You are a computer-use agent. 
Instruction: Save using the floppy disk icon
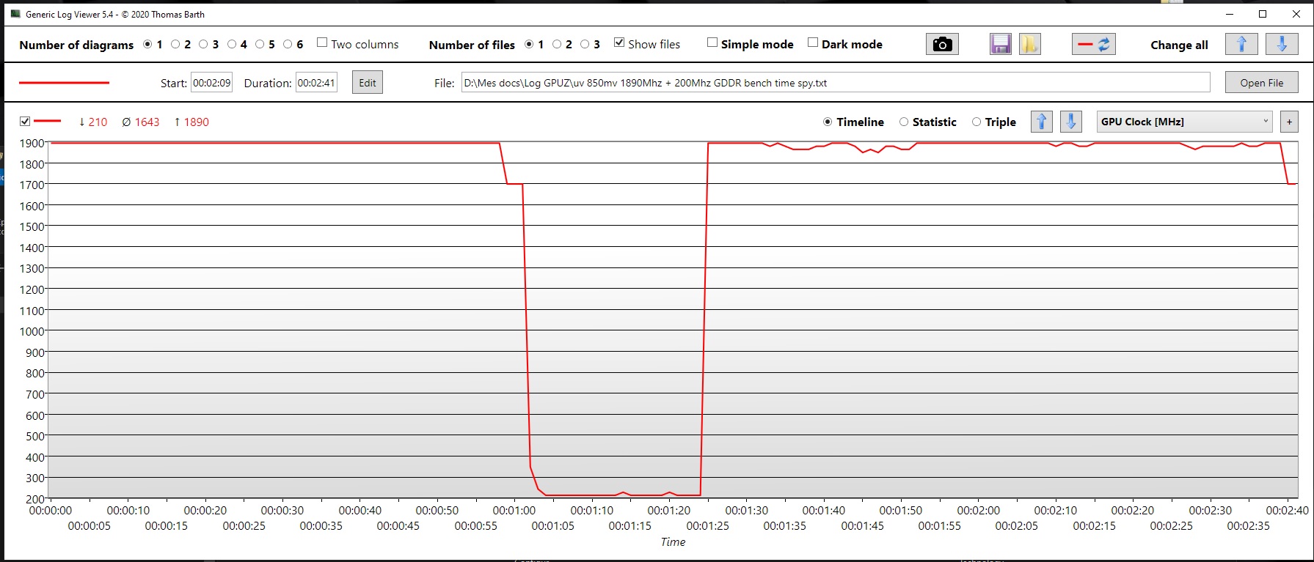pos(1000,45)
